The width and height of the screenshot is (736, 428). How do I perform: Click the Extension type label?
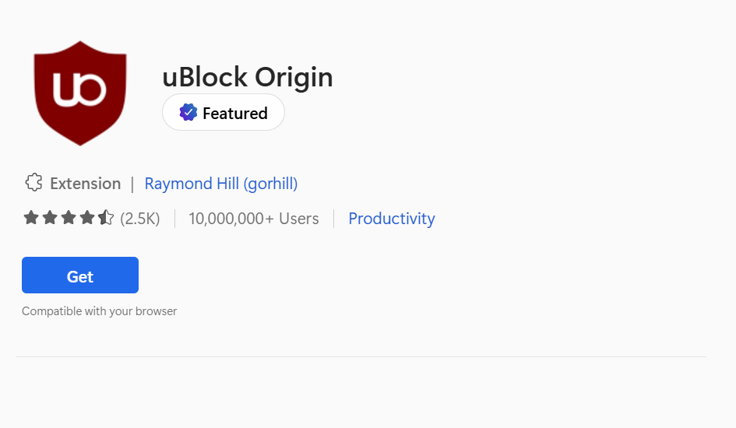tap(86, 184)
